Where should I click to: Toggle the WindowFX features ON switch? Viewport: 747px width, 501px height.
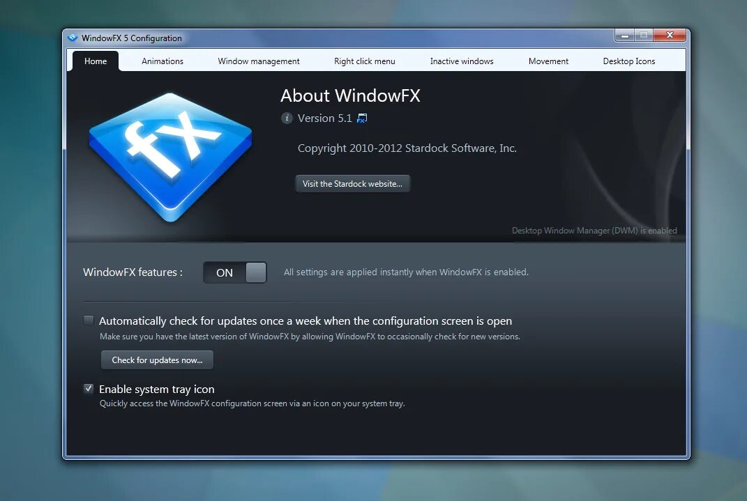tap(235, 272)
